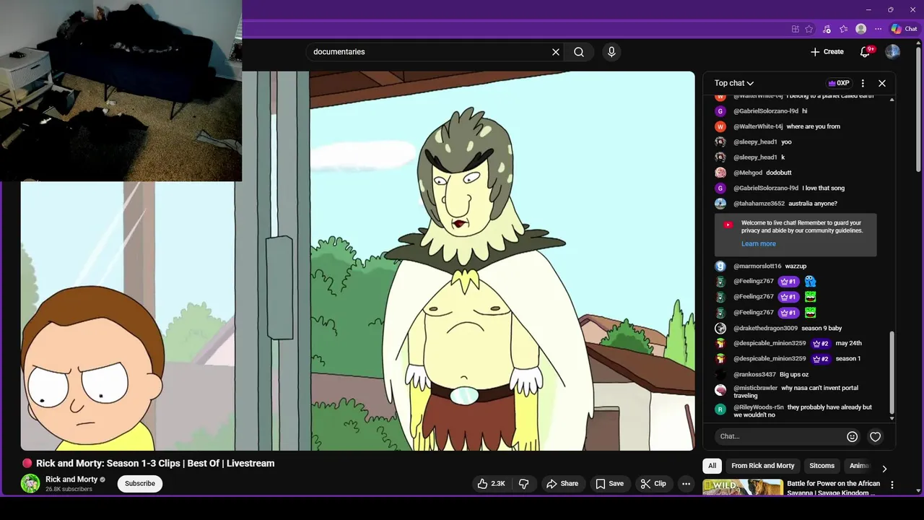924x520 pixels.
Task: Click @RileyWoods-r5n username in chat
Action: tap(759, 407)
